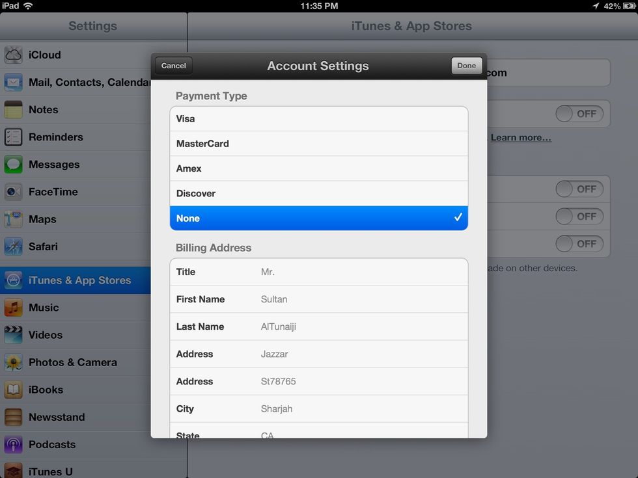638x478 pixels.
Task: Select Visa as the payment type
Action: click(x=318, y=118)
